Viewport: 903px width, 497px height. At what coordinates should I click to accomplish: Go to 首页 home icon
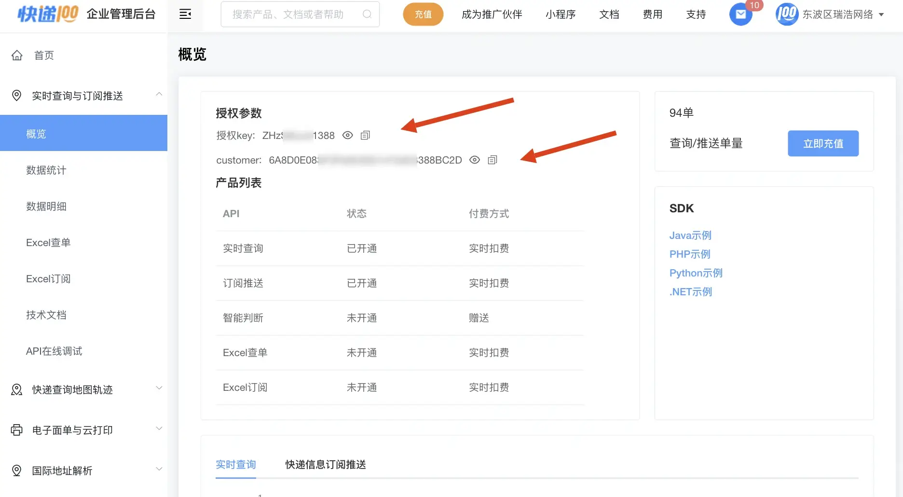17,55
